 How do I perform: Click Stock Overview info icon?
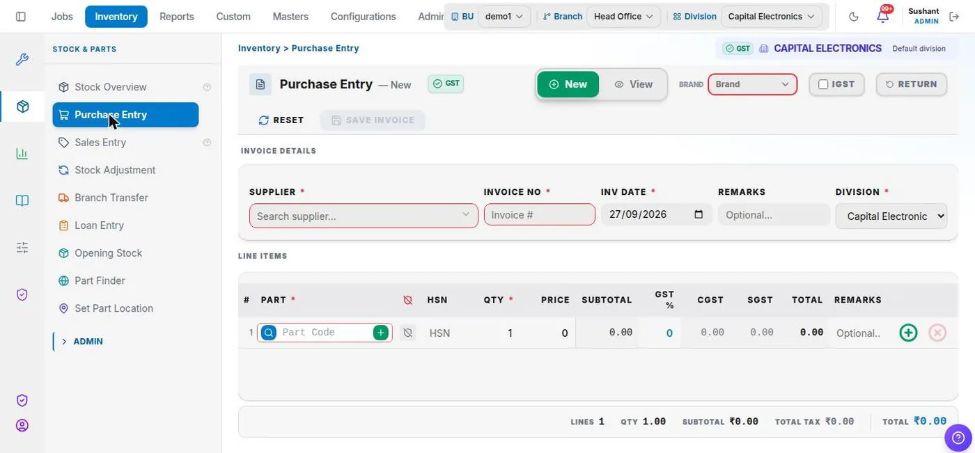coord(207,87)
